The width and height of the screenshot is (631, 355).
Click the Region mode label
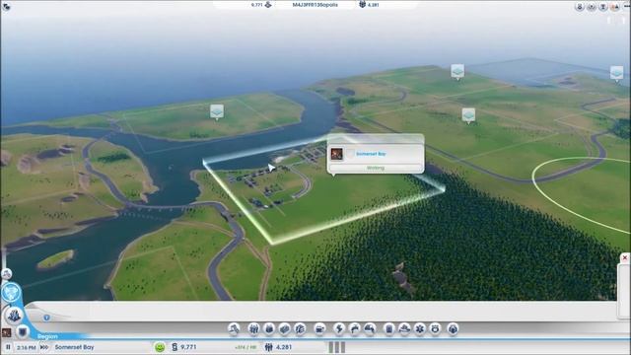(47, 336)
